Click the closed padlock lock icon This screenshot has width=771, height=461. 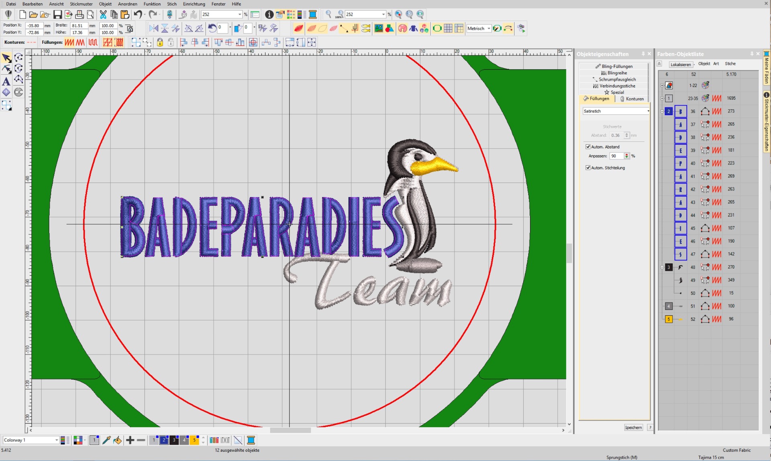160,42
